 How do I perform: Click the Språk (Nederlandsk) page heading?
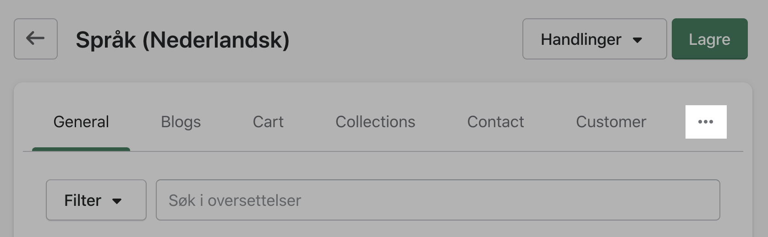182,40
